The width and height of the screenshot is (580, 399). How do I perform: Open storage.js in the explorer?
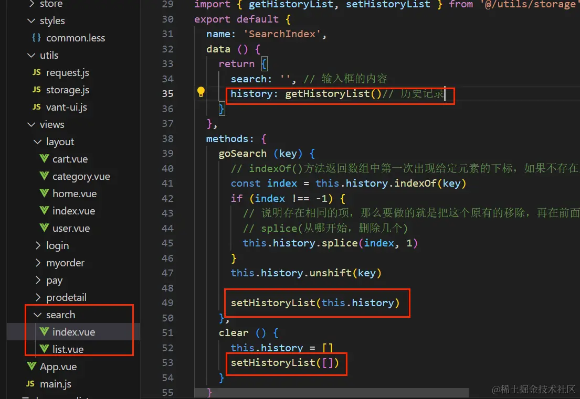click(x=67, y=90)
